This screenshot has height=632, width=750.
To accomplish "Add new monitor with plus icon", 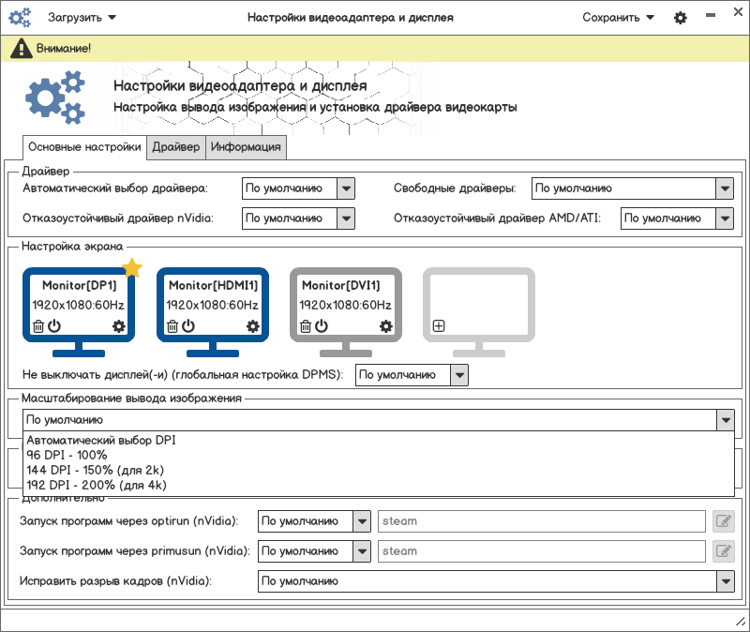I will [439, 326].
